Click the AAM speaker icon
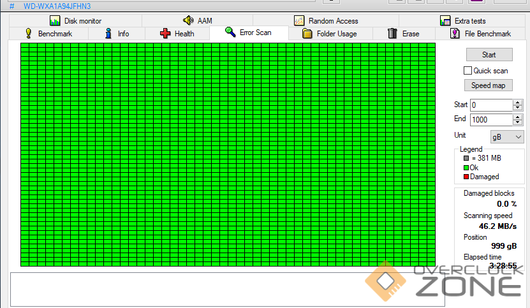The image size is (530, 308). (x=188, y=21)
